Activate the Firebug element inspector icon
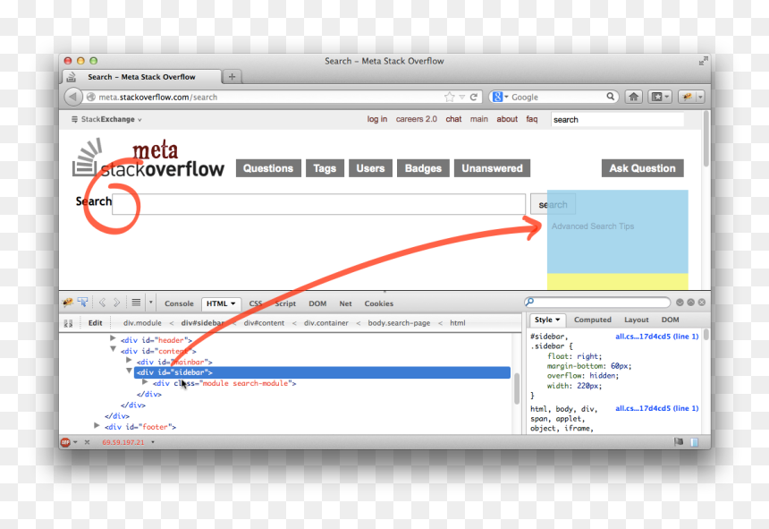This screenshot has width=769, height=529. [x=82, y=302]
